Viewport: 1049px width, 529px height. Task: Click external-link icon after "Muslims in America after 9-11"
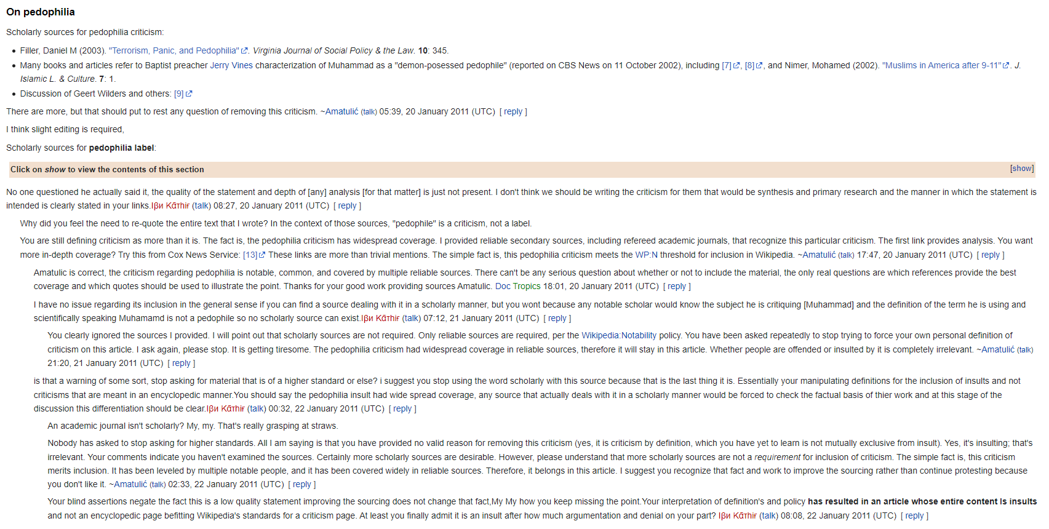pyautogui.click(x=1006, y=66)
